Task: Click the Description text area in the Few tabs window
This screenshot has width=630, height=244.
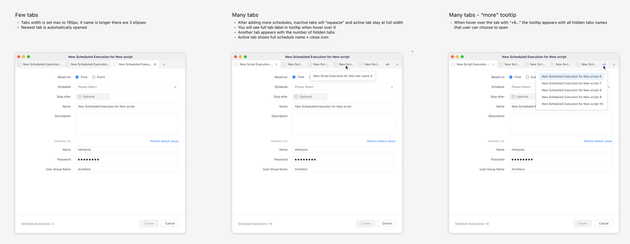Action: point(127,124)
